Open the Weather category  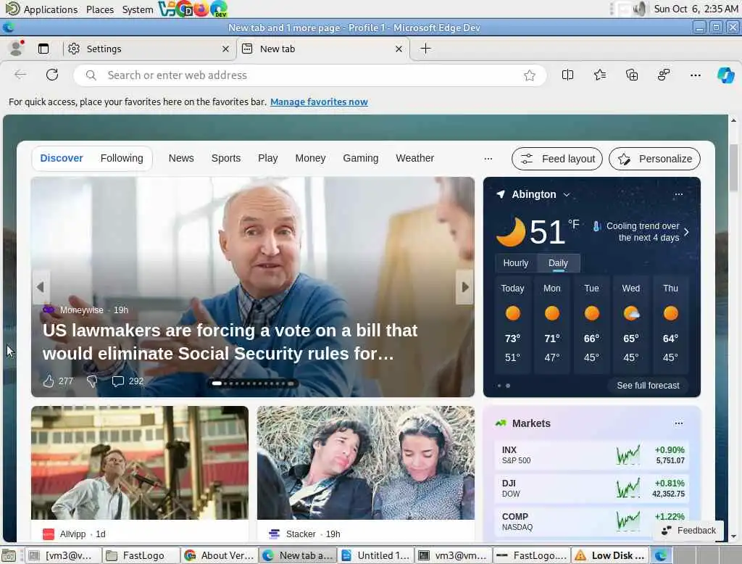point(415,158)
